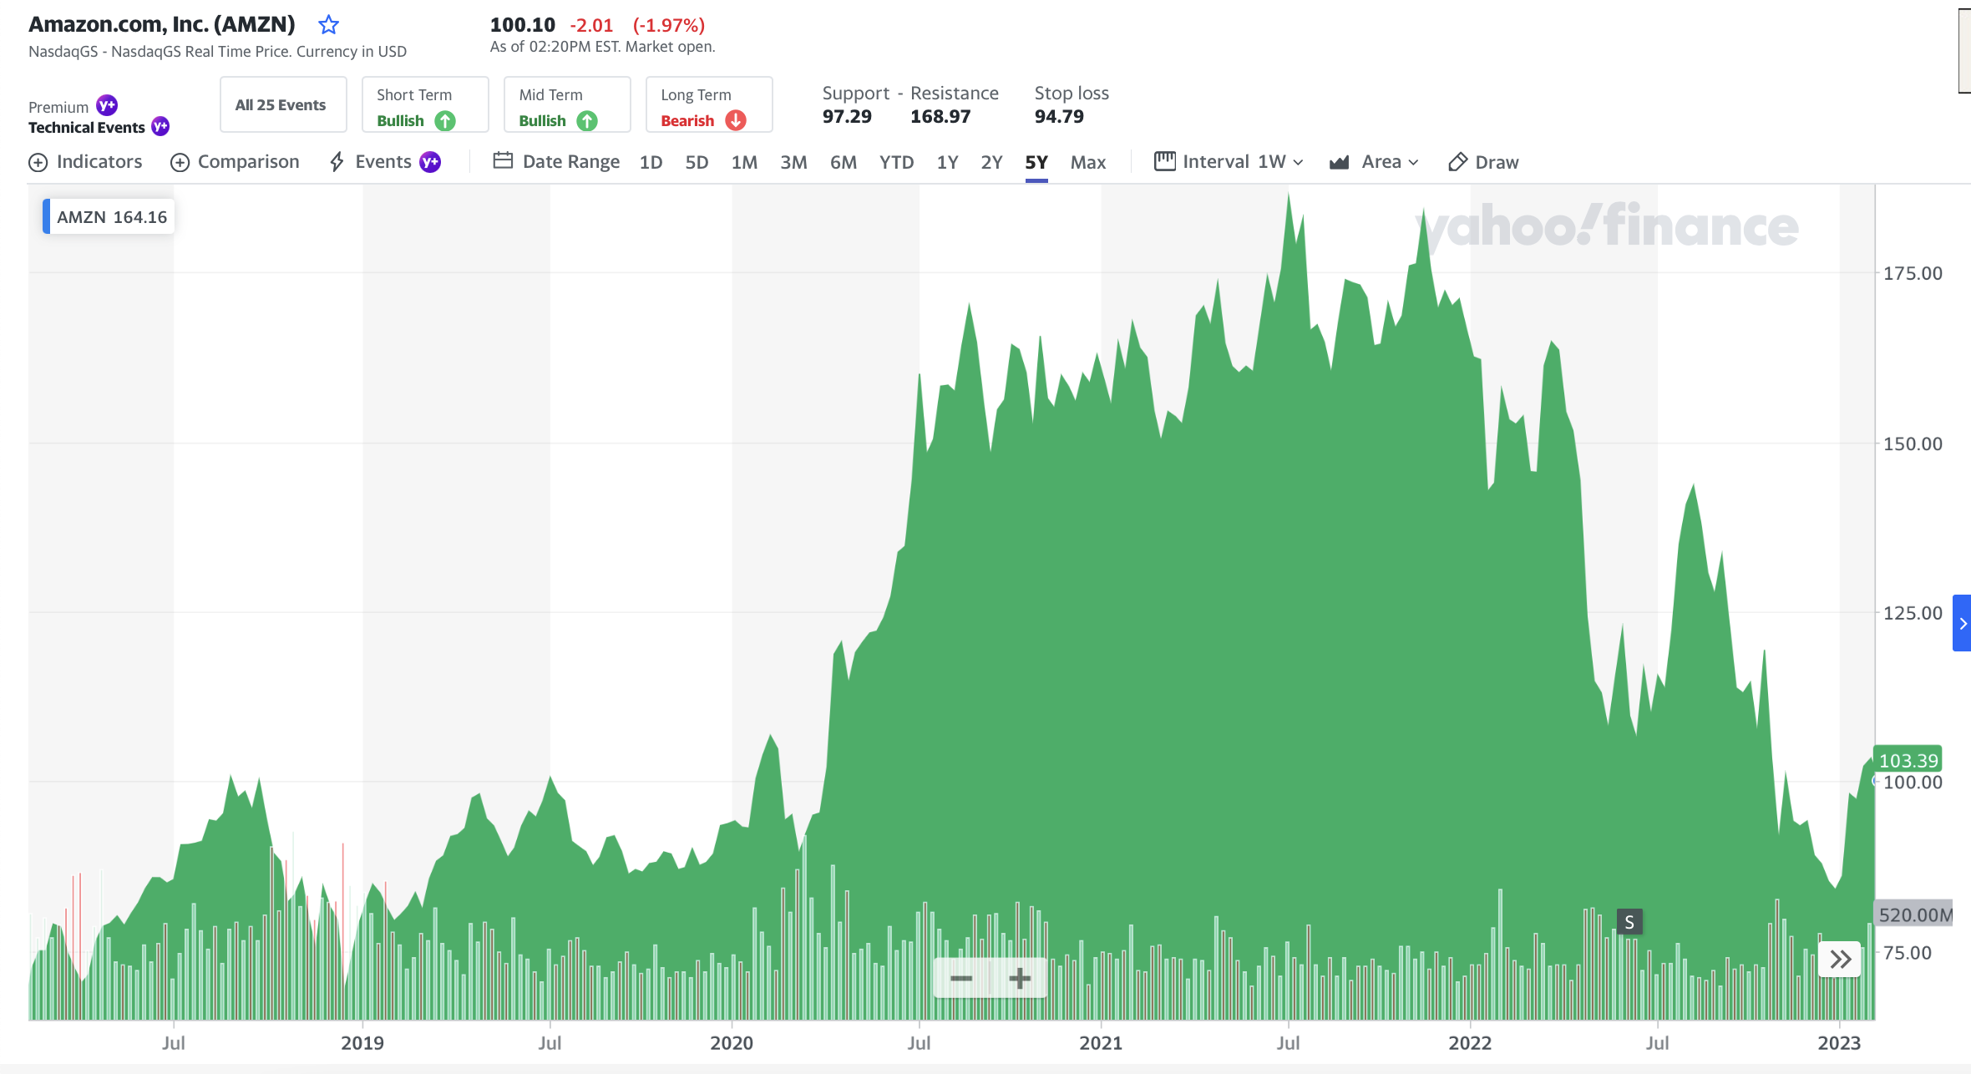
Task: Select the Draw pencil tool
Action: click(1457, 162)
